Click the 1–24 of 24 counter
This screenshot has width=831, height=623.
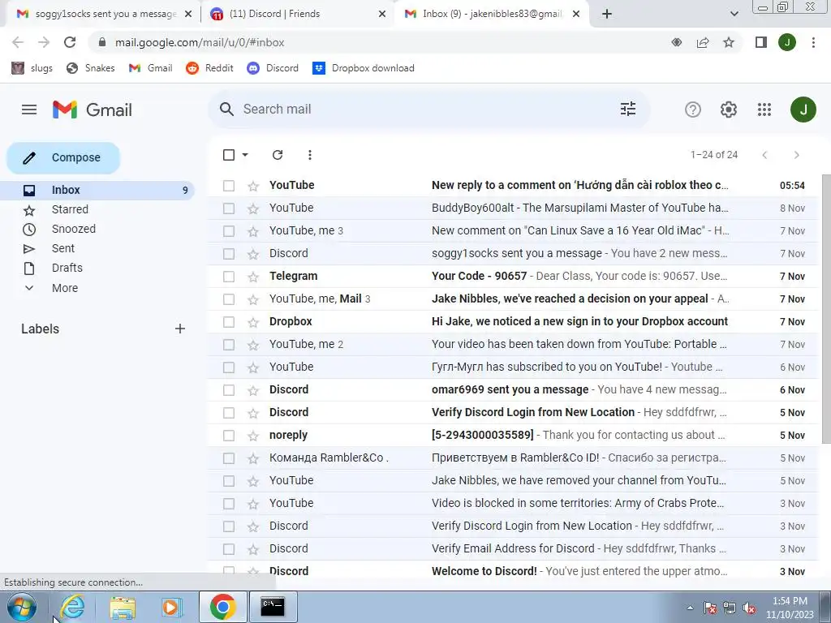tap(714, 155)
